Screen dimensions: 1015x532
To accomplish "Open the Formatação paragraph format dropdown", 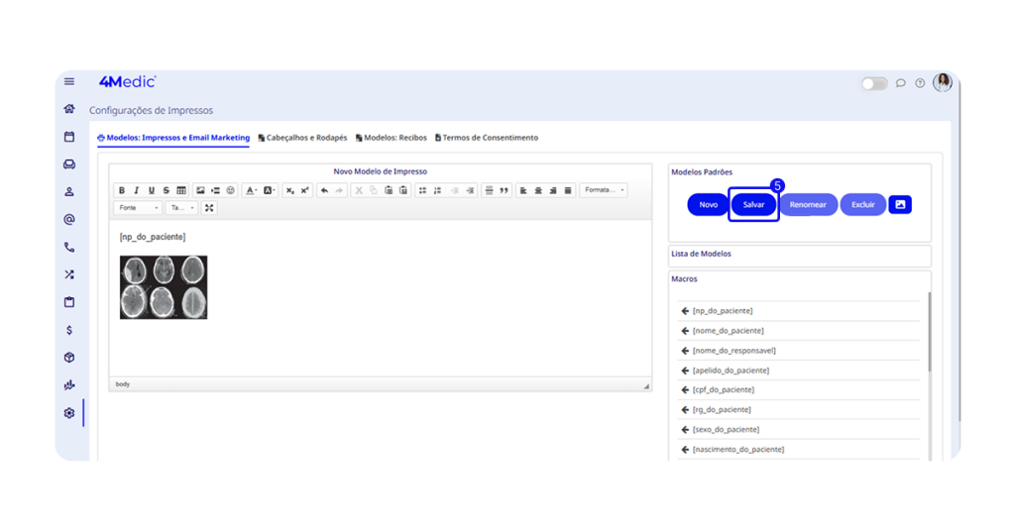I will (x=603, y=190).
